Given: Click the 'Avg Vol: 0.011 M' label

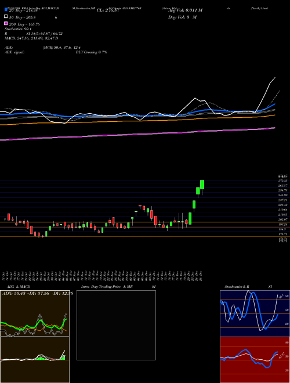Looking at the screenshot, I should tap(185, 10).
